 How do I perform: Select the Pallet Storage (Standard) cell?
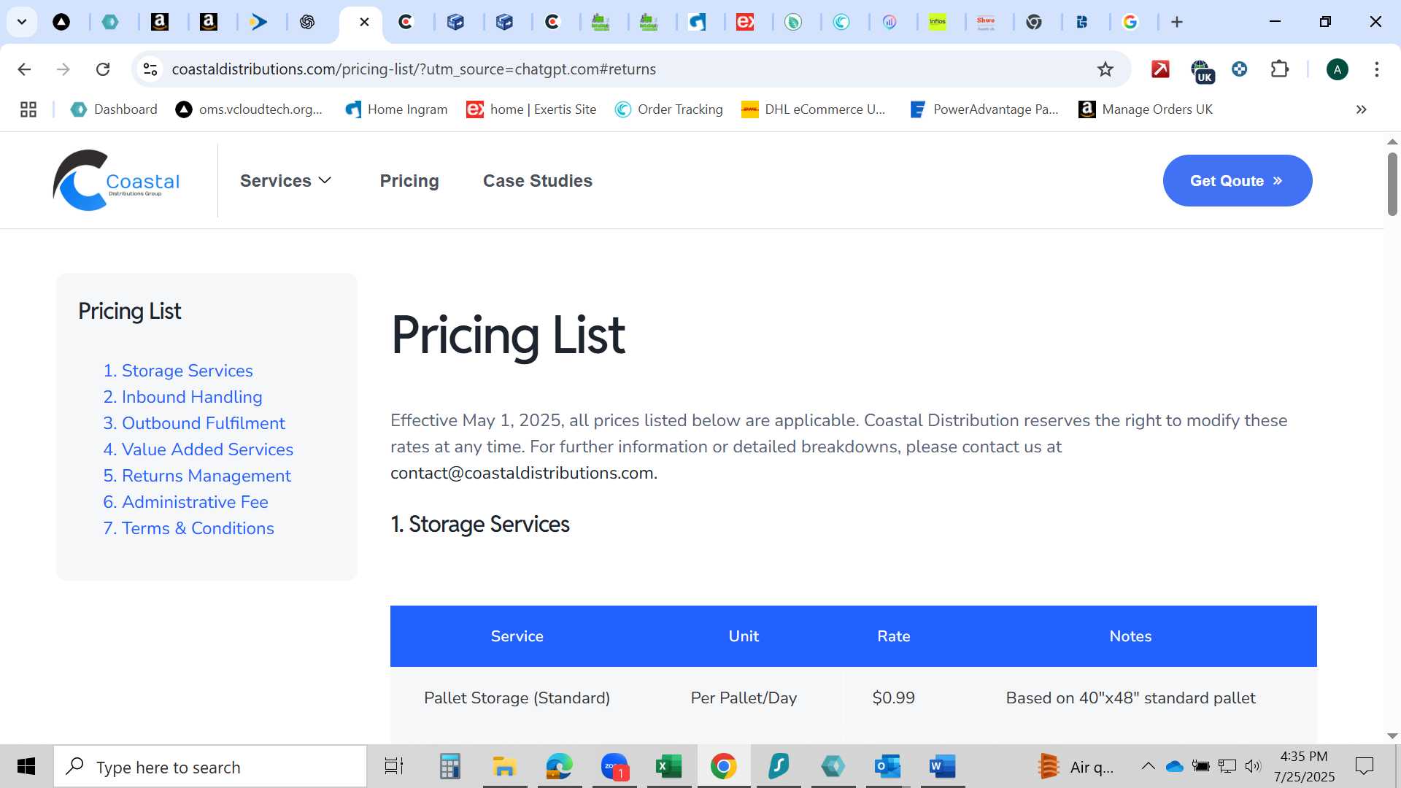[517, 698]
